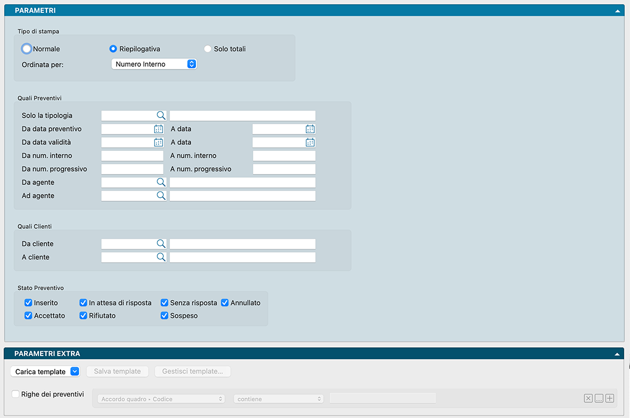This screenshot has height=418, width=630.
Task: Click the Da num. interno field
Action: tap(132, 156)
